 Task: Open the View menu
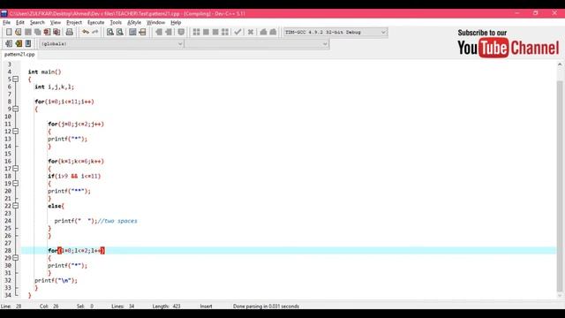click(x=55, y=22)
